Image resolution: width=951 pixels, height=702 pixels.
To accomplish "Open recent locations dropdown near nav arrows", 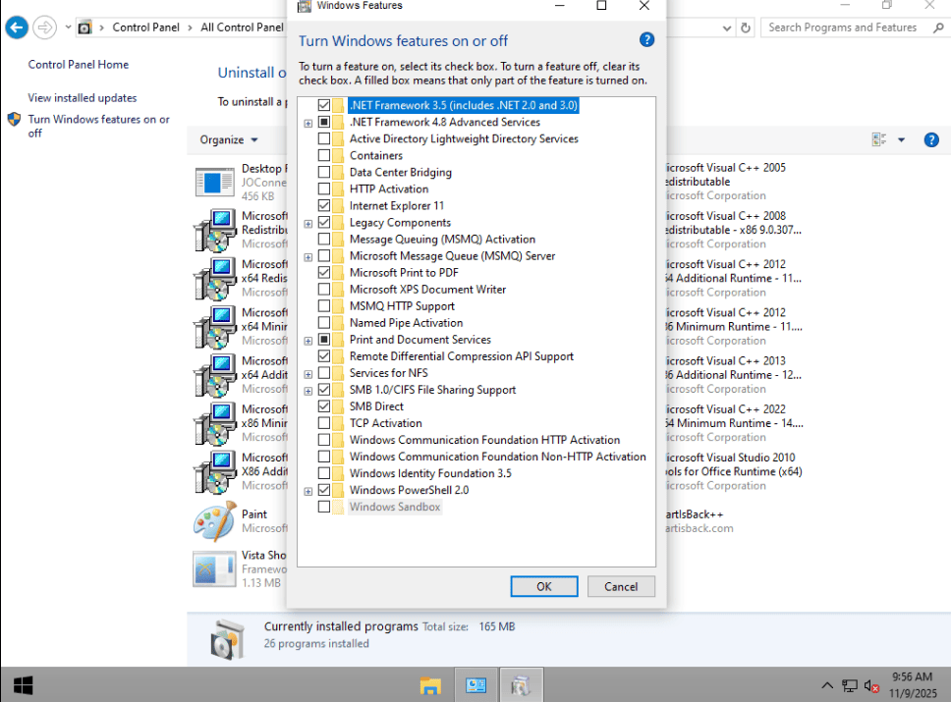I will pyautogui.click(x=68, y=27).
